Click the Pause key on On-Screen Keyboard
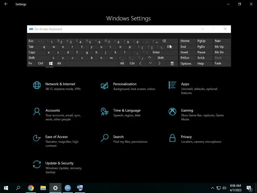The image size is (257, 193). tap(204, 52)
